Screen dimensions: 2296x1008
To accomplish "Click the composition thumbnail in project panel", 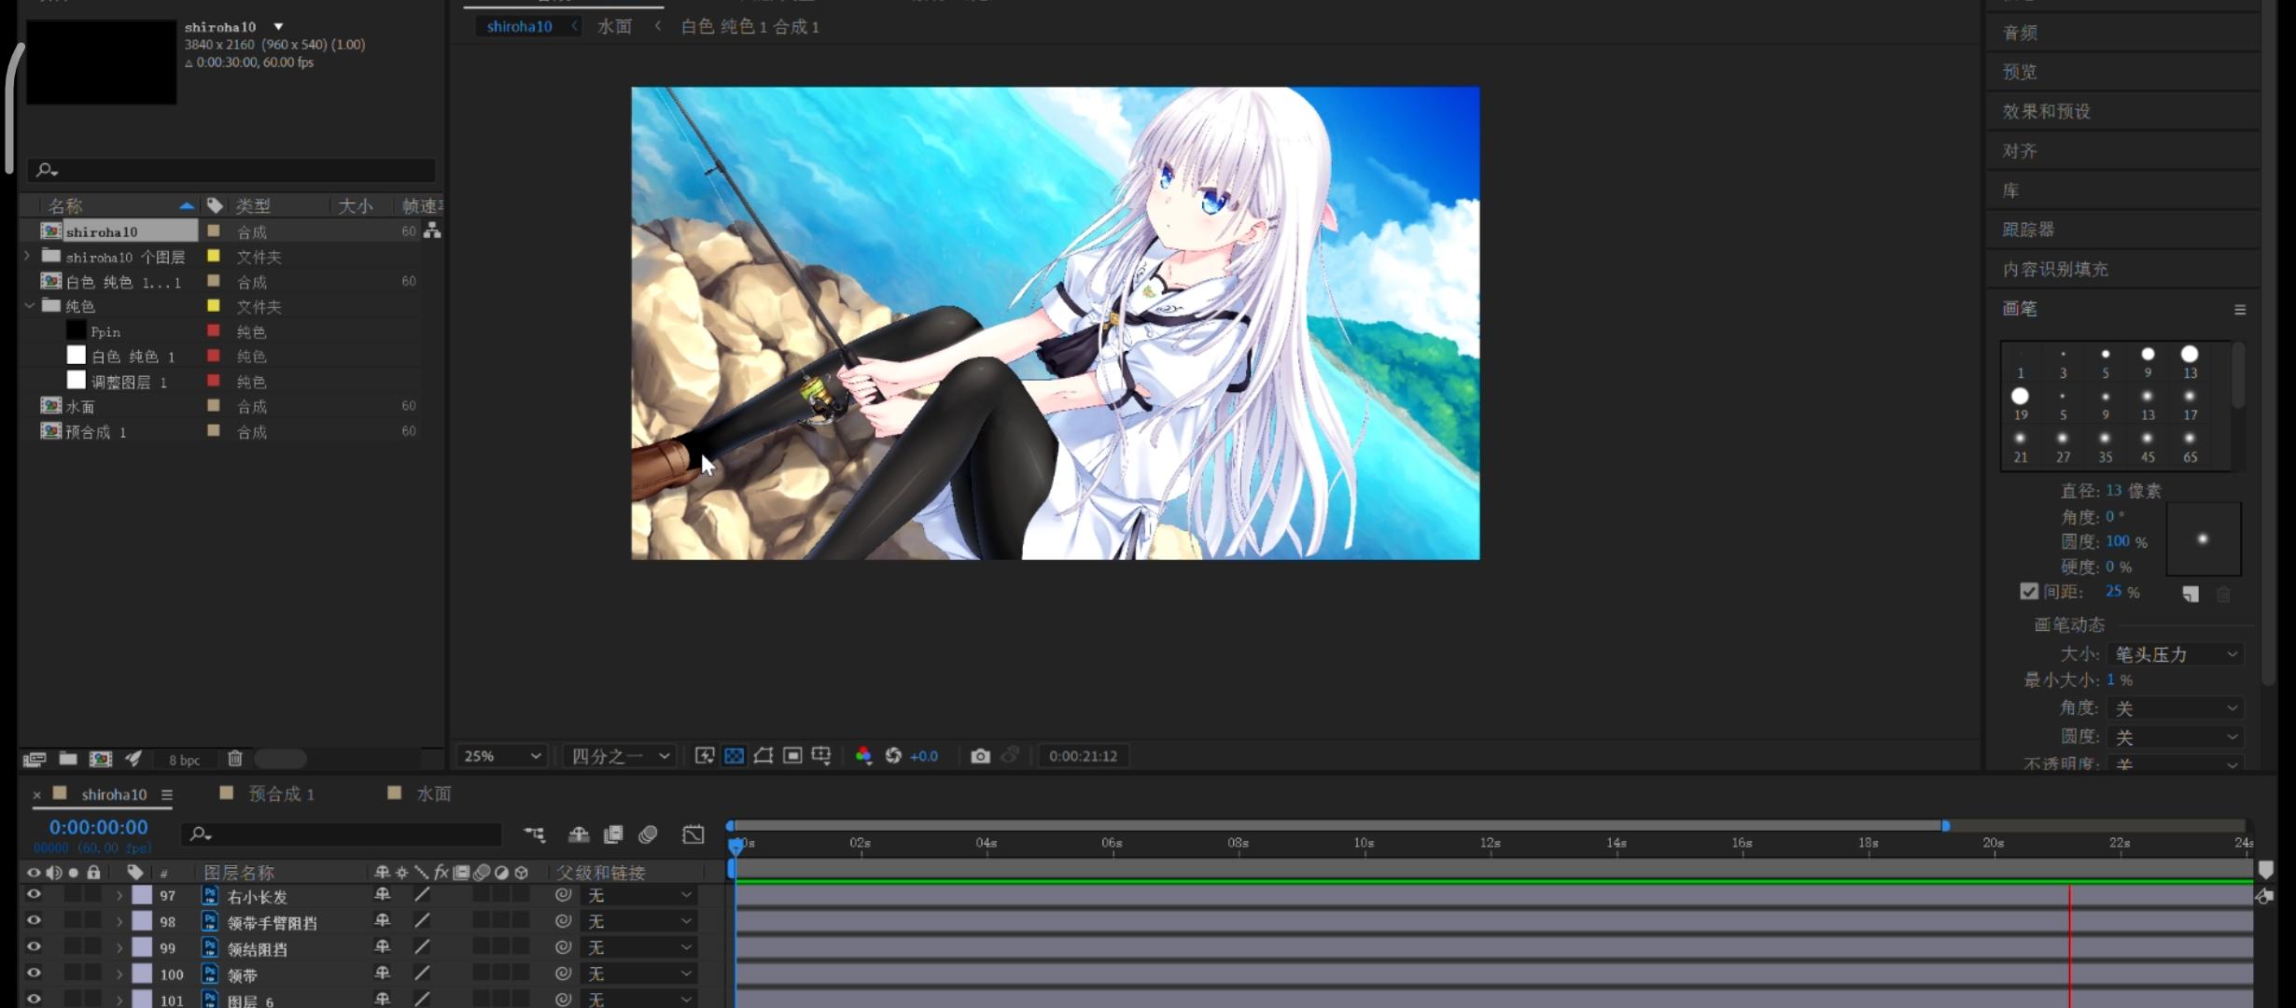I will (101, 62).
